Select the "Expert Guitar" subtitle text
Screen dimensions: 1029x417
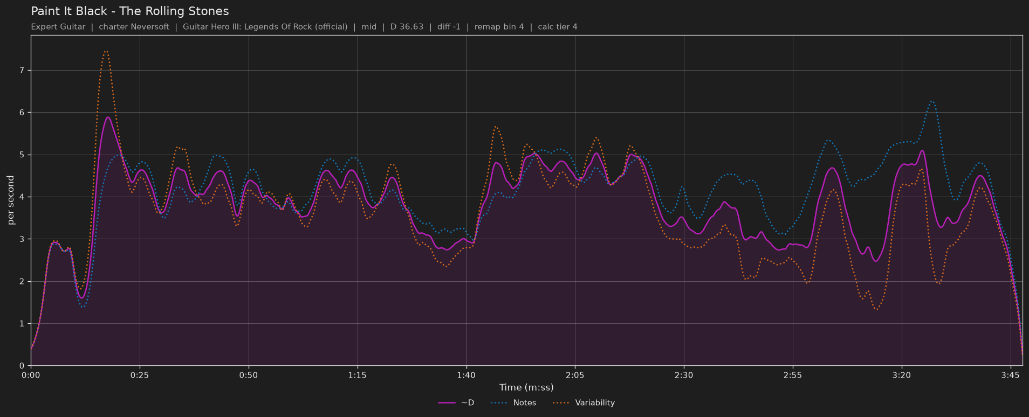pyautogui.click(x=58, y=26)
